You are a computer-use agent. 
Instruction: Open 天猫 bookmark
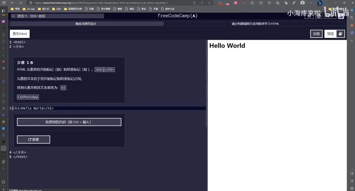153,9
